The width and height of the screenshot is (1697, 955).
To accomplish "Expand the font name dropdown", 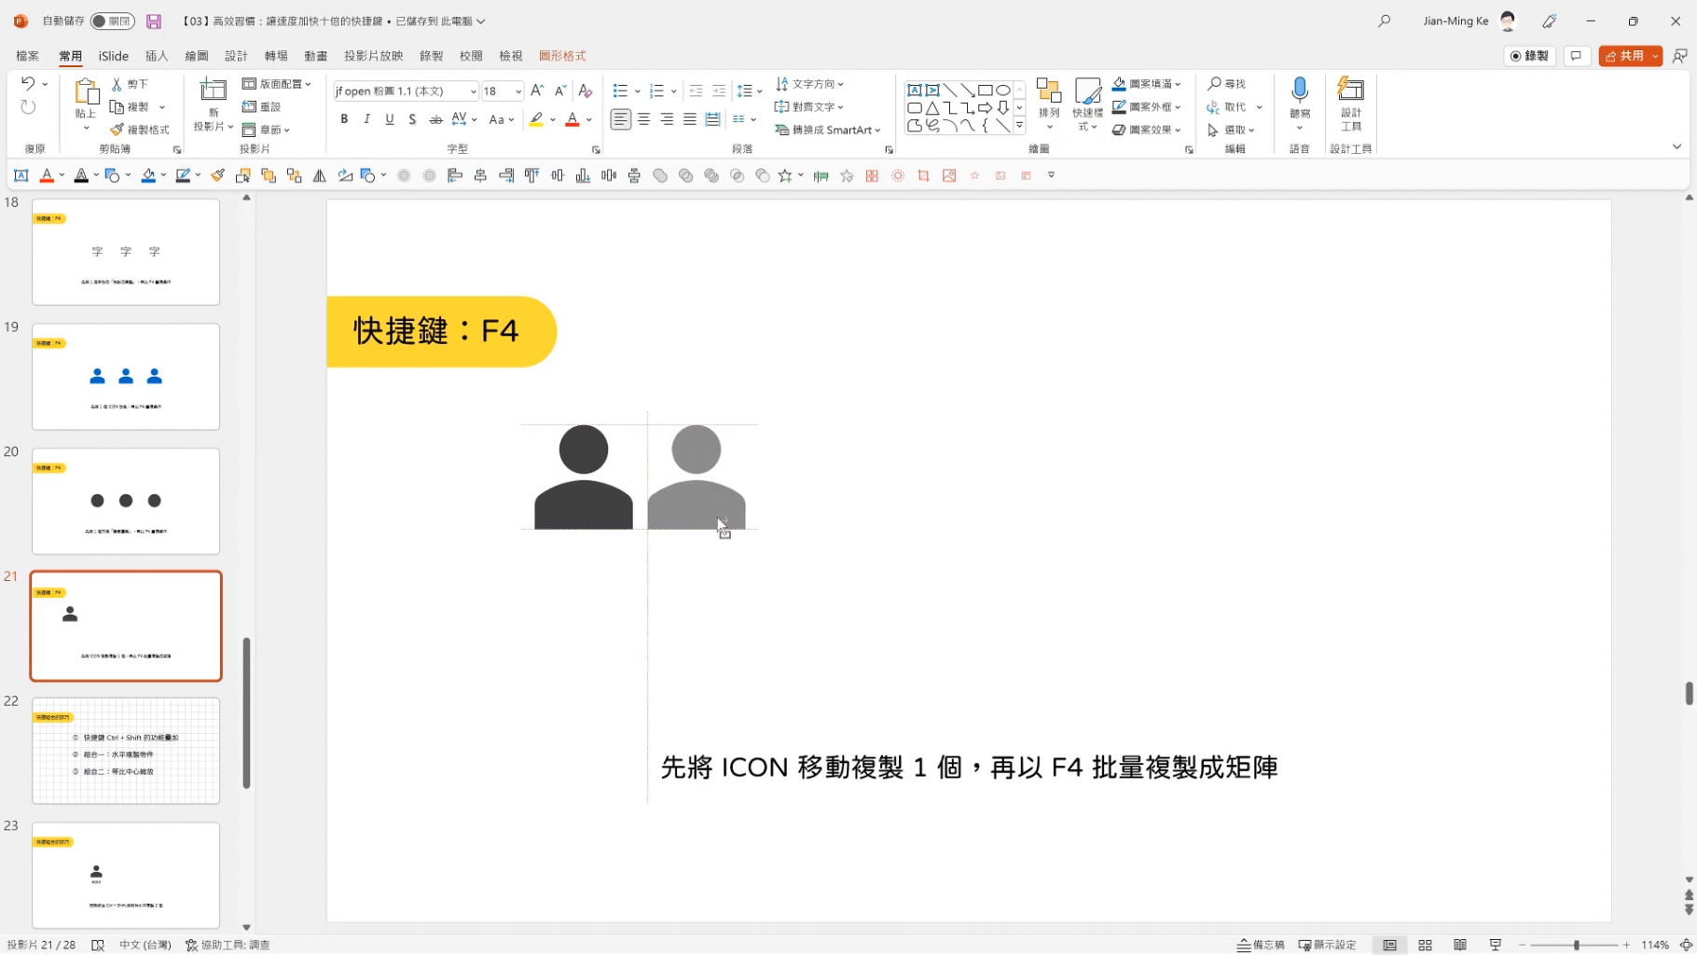I will point(474,90).
